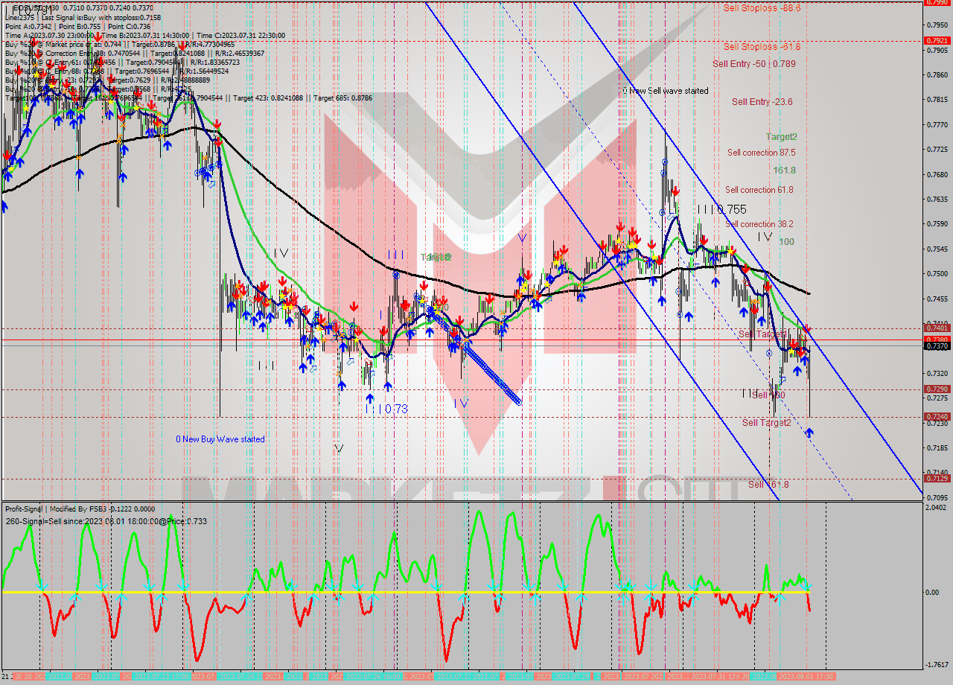Select the blue up arrow at the chart's far right
Image resolution: width=953 pixels, height=685 pixels.
(809, 431)
